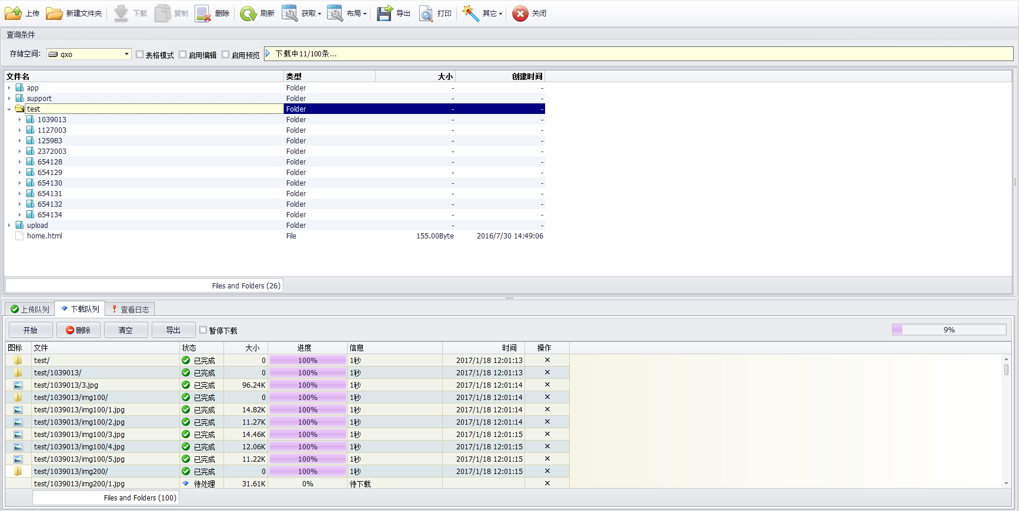The height and width of the screenshot is (511, 1019).
Task: Click the progress bar of test/1039013/3.jpg
Action: (308, 385)
